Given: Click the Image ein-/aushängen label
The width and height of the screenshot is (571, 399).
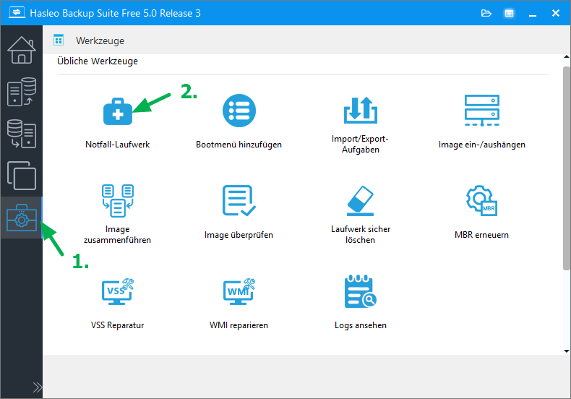Looking at the screenshot, I should pos(482,145).
